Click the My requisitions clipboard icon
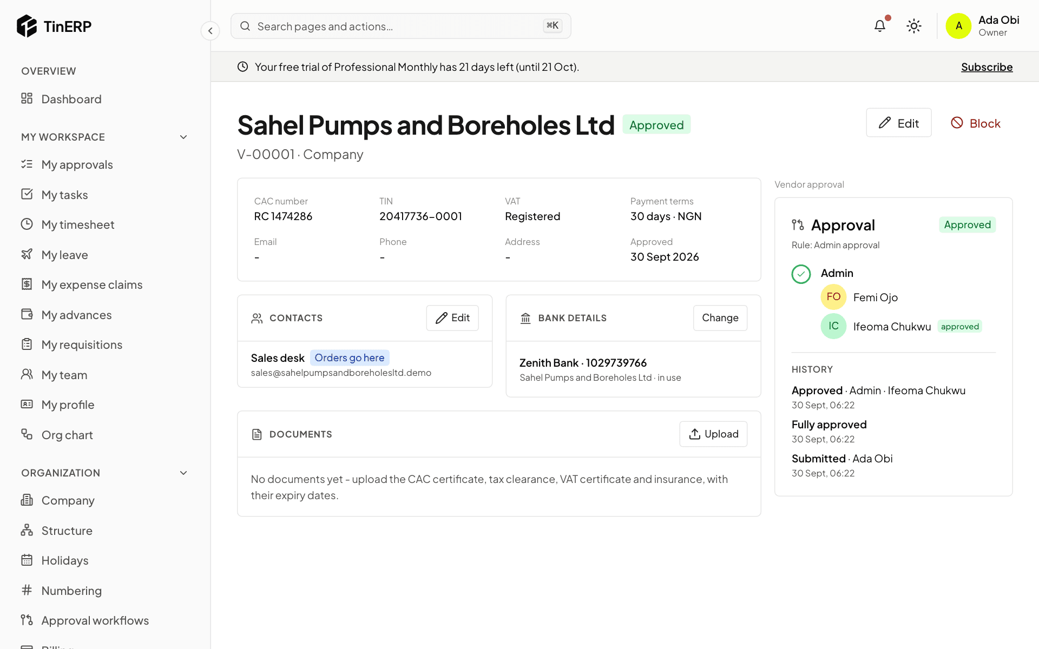Screen dimensions: 1039x649 [x=27, y=344]
